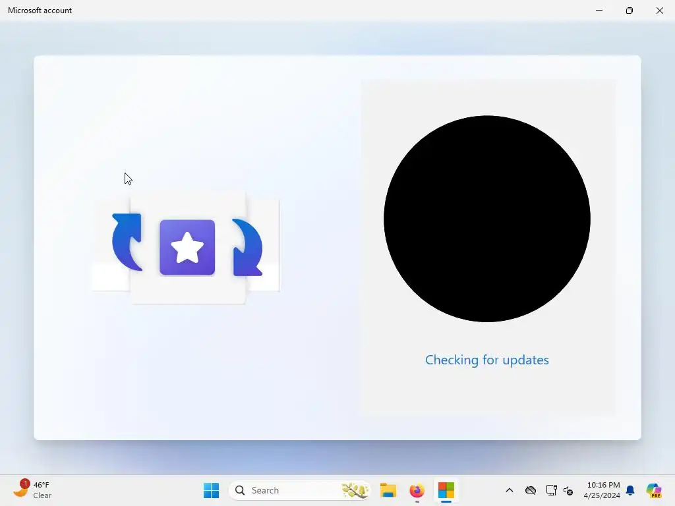Show hidden system tray icons
Screen dimensions: 675x506
pyautogui.click(x=510, y=490)
